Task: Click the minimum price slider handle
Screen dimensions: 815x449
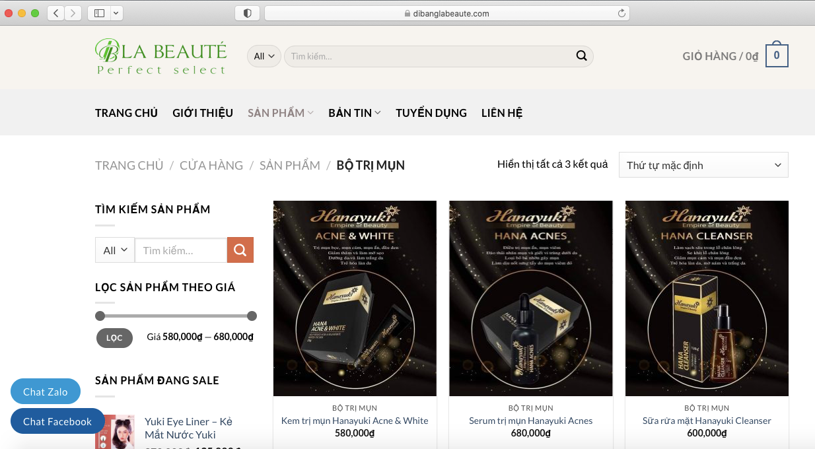Action: (x=100, y=316)
